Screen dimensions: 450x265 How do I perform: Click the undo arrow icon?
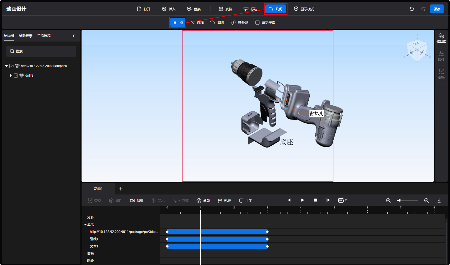[x=412, y=9]
